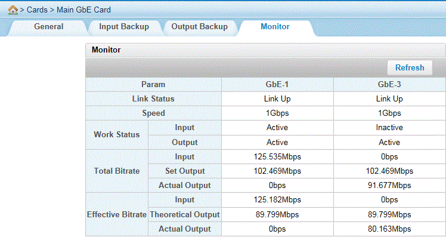
Task: Click Effective Bitrate Actual Output label
Action: 185,229
